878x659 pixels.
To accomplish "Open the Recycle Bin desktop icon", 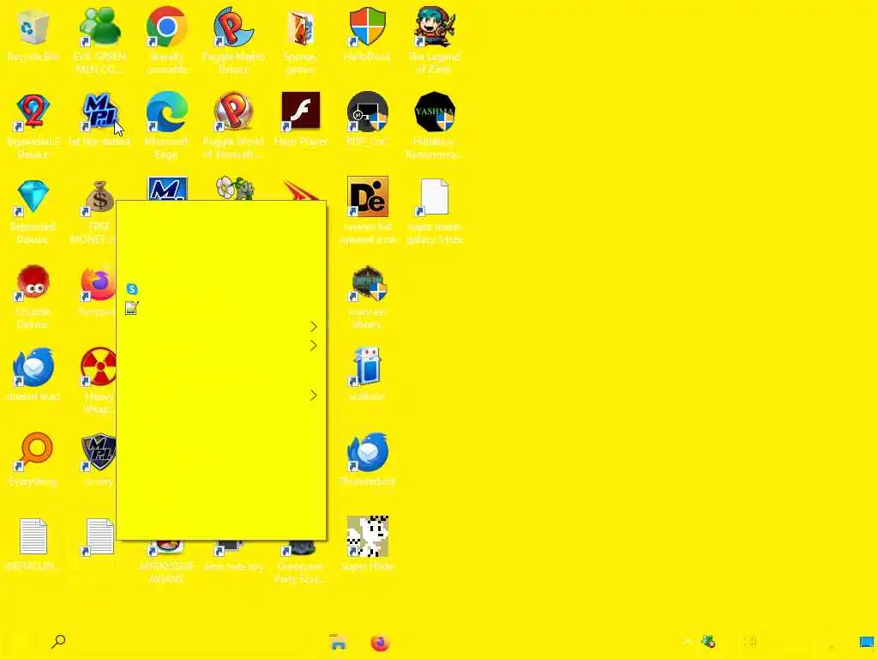I will click(x=33, y=27).
